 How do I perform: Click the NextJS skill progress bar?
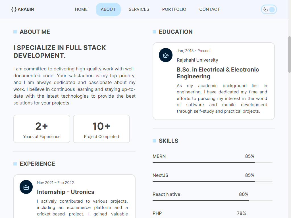point(213,181)
